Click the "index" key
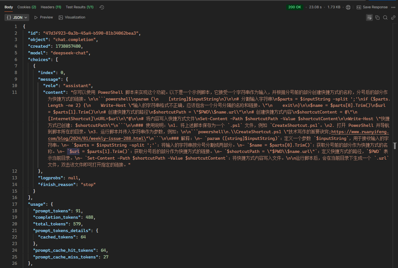Image resolution: width=398 pixels, height=268 pixels. pos(47,72)
